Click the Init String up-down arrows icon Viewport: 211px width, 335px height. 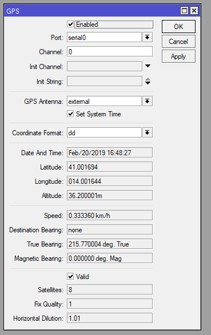148,81
